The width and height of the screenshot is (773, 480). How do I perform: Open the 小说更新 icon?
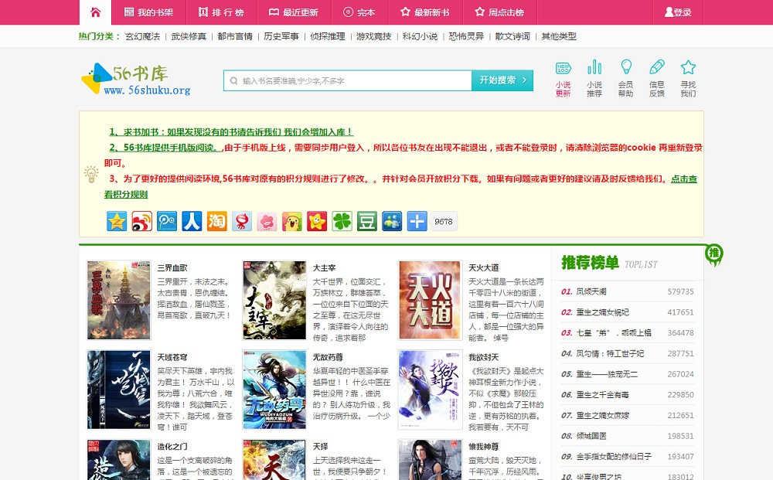click(563, 79)
